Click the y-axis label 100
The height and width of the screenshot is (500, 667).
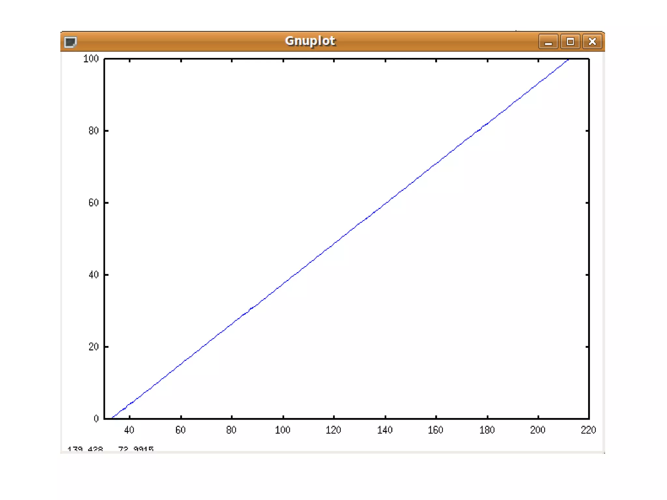coord(91,59)
